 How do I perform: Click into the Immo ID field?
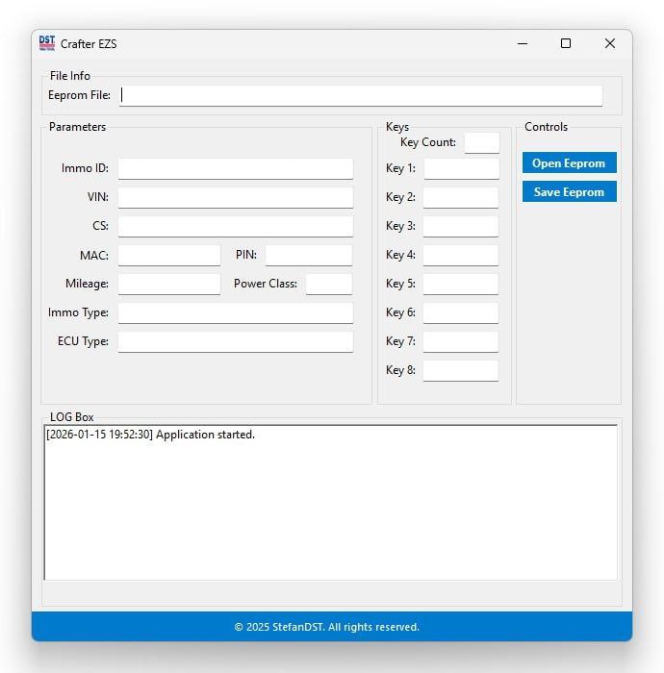[235, 168]
